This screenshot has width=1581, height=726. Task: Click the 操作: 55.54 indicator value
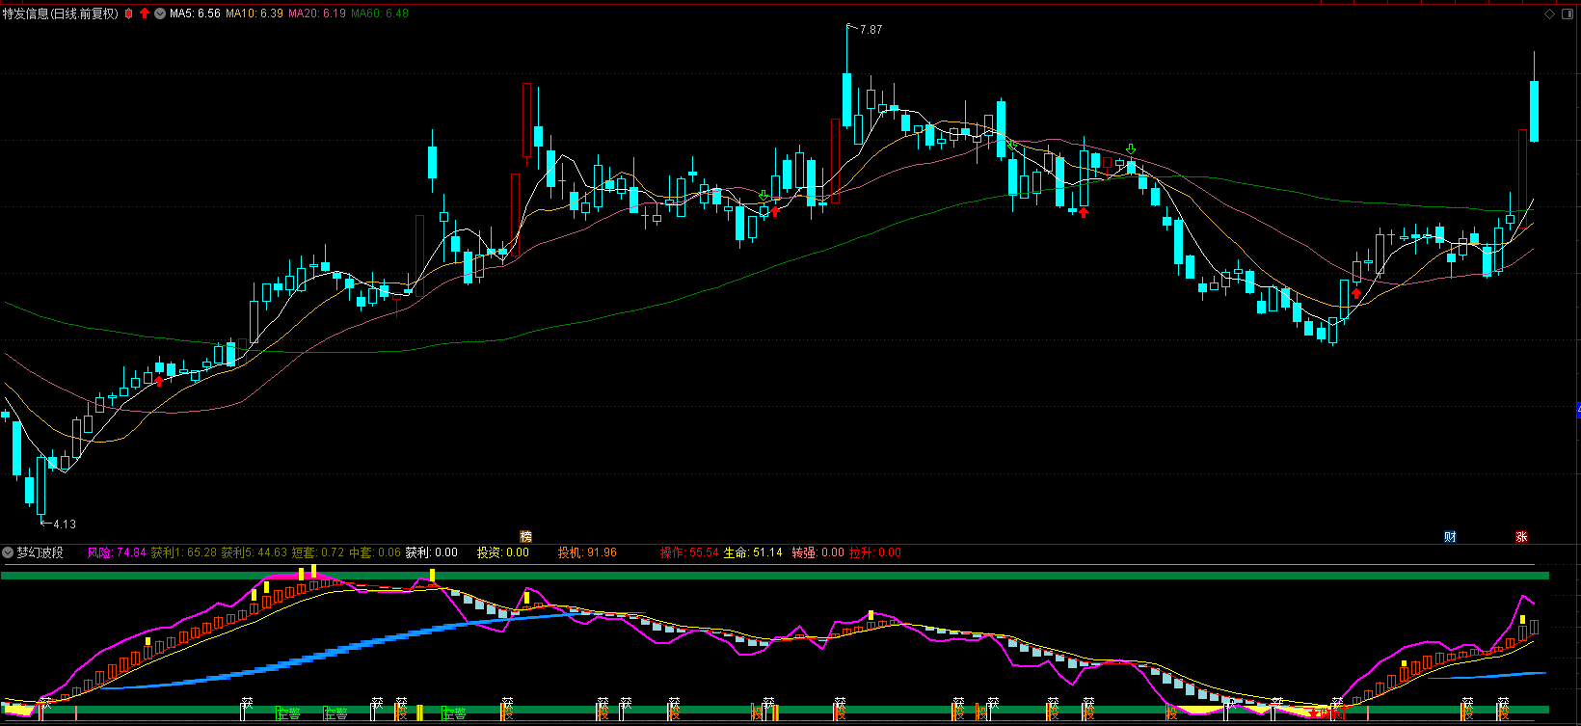point(689,552)
